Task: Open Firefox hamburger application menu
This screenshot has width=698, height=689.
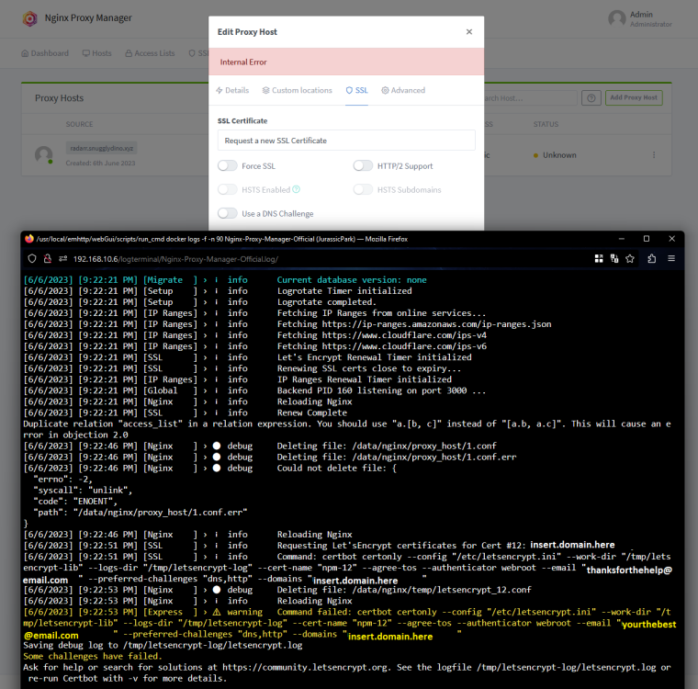Action: (x=671, y=259)
